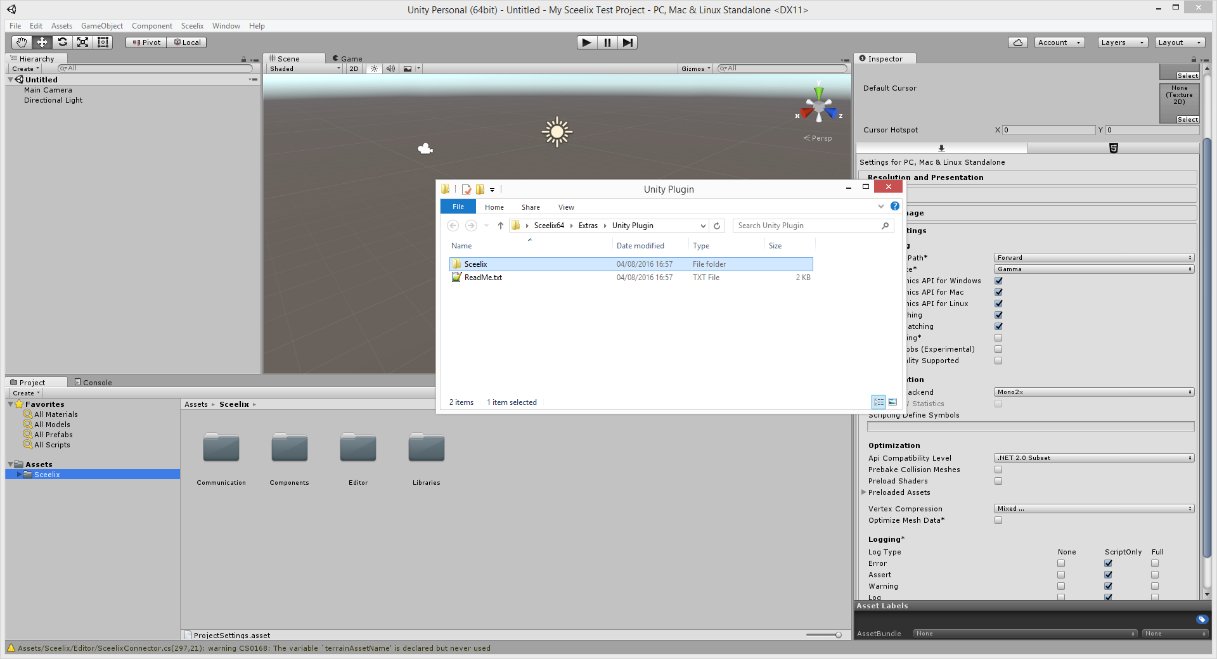This screenshot has height=659, width=1217.
Task: Click the Step frame button
Action: pyautogui.click(x=628, y=42)
